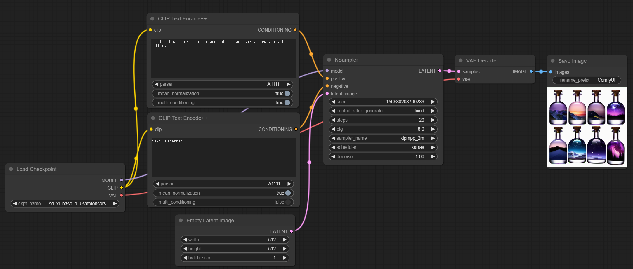The height and width of the screenshot is (269, 633).
Task: Collapse the VAE Decode node circle
Action: pyautogui.click(x=461, y=60)
